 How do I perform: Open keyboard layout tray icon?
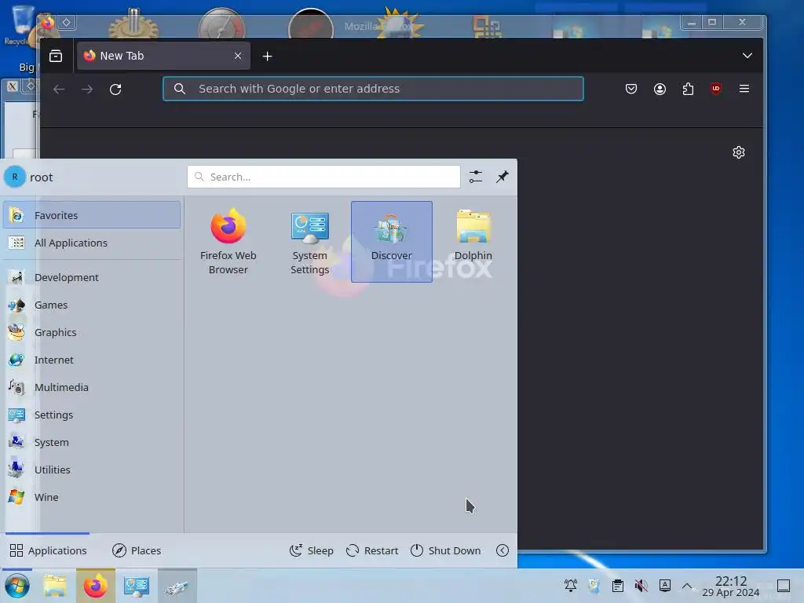click(664, 585)
